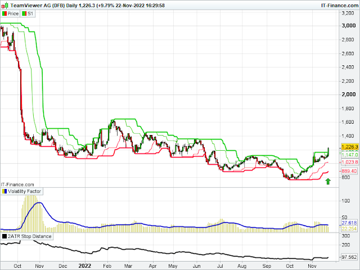
Task: Click the 97.562 ATR stop distance value
Action: 349,257
